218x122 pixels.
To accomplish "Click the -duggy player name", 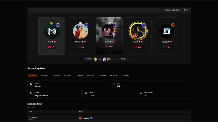I will point(165,42).
